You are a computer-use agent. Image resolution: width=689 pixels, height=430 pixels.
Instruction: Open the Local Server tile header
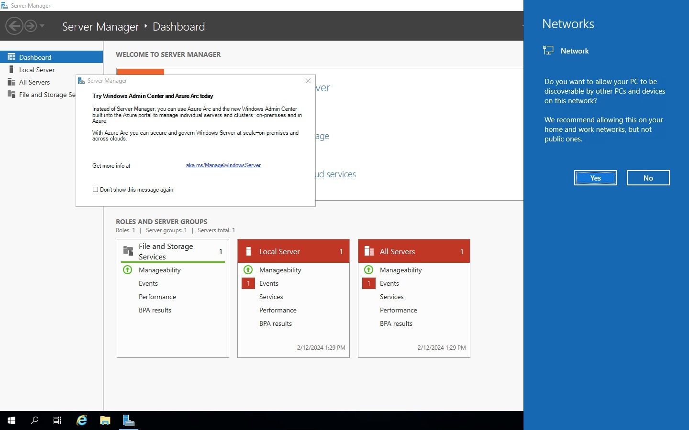pos(293,251)
